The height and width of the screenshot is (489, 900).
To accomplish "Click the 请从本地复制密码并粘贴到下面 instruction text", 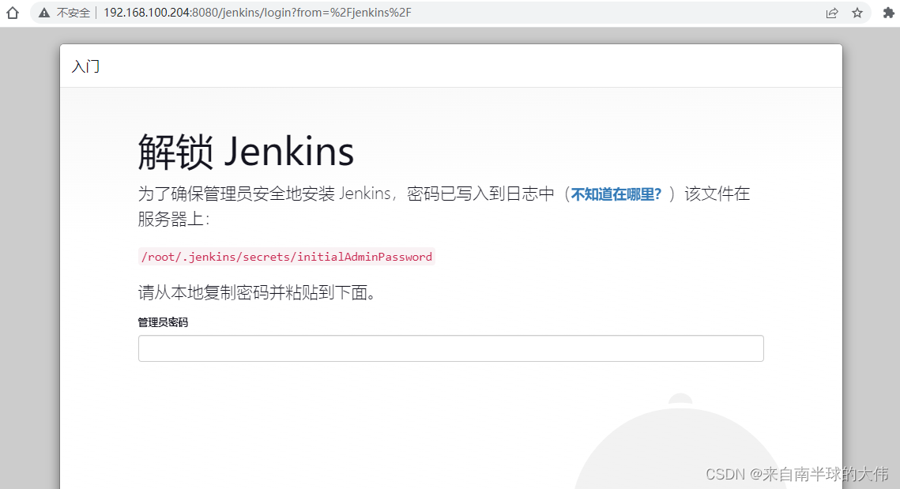I will pos(257,293).
